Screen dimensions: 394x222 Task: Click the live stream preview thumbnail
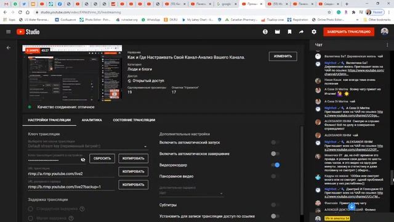72,74
